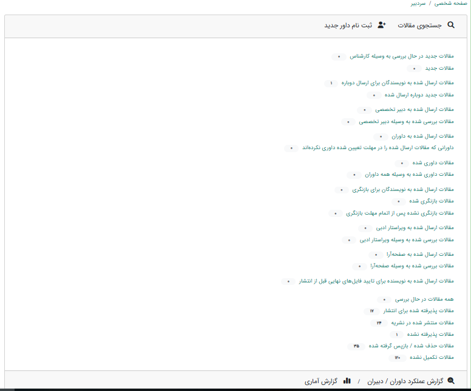Click the 35 badge for deleted/withdrawn articles
This screenshot has height=391, width=471.
(x=356, y=346)
